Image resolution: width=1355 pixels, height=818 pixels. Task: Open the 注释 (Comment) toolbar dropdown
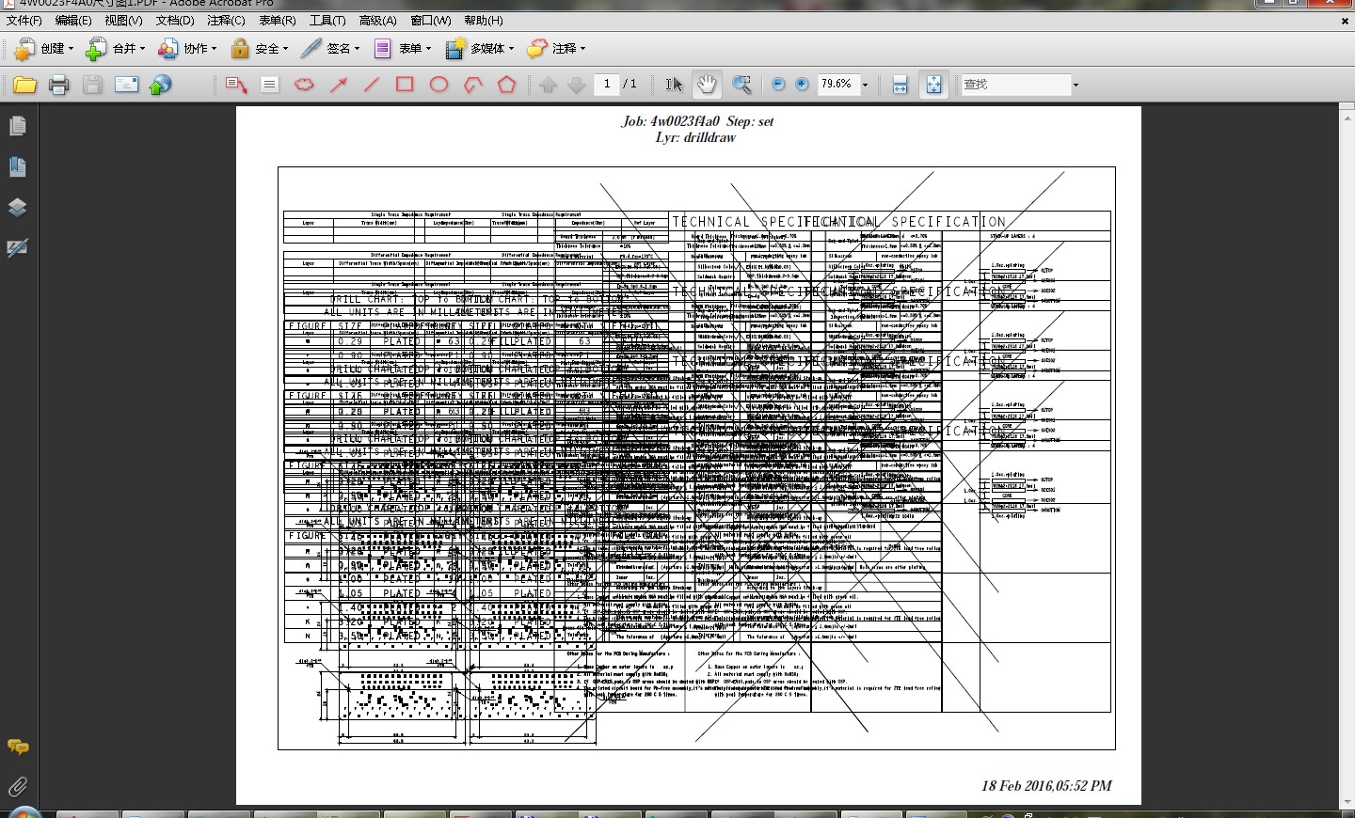557,49
